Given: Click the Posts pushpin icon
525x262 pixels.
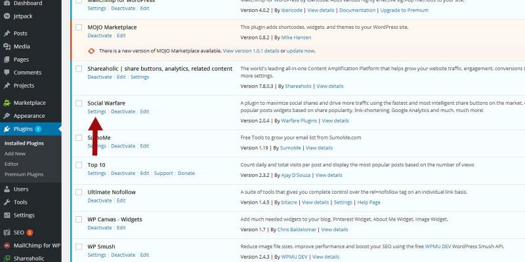Looking at the screenshot, I should (7, 33).
